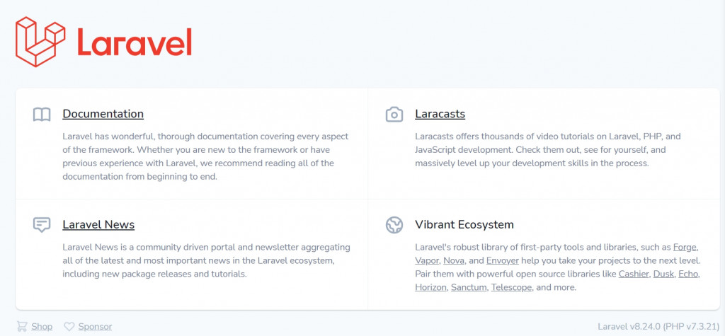The image size is (725, 336).
Task: Follow the Forge link
Action: click(685, 248)
